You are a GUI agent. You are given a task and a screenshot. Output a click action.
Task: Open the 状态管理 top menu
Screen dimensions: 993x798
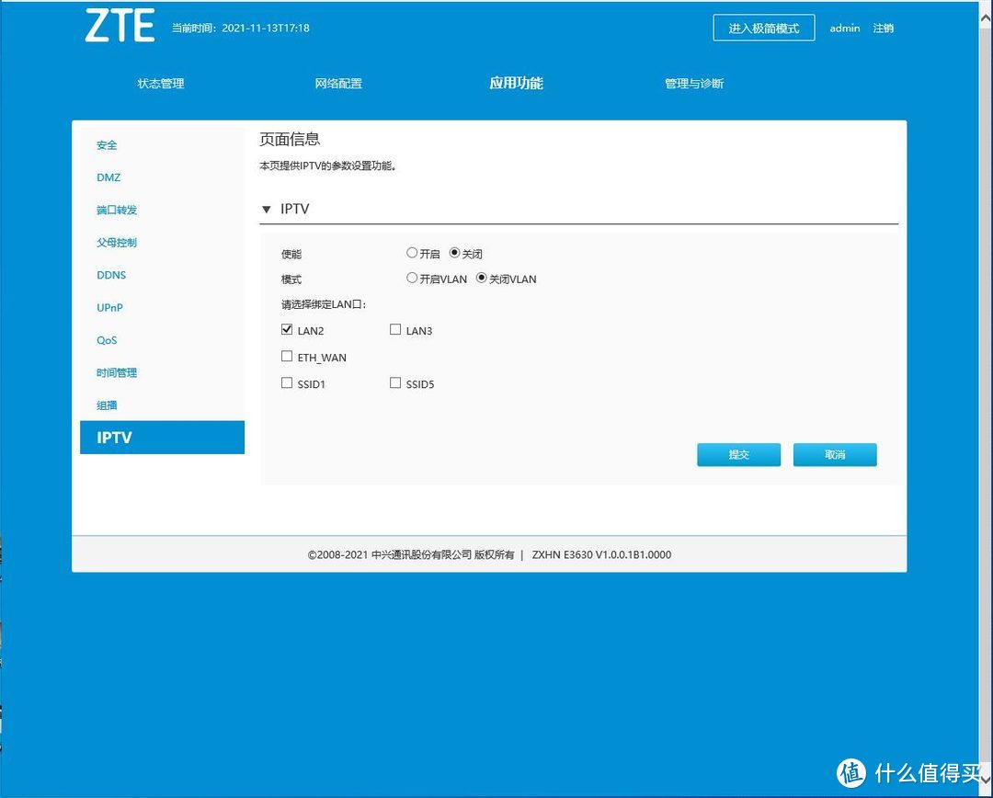161,84
